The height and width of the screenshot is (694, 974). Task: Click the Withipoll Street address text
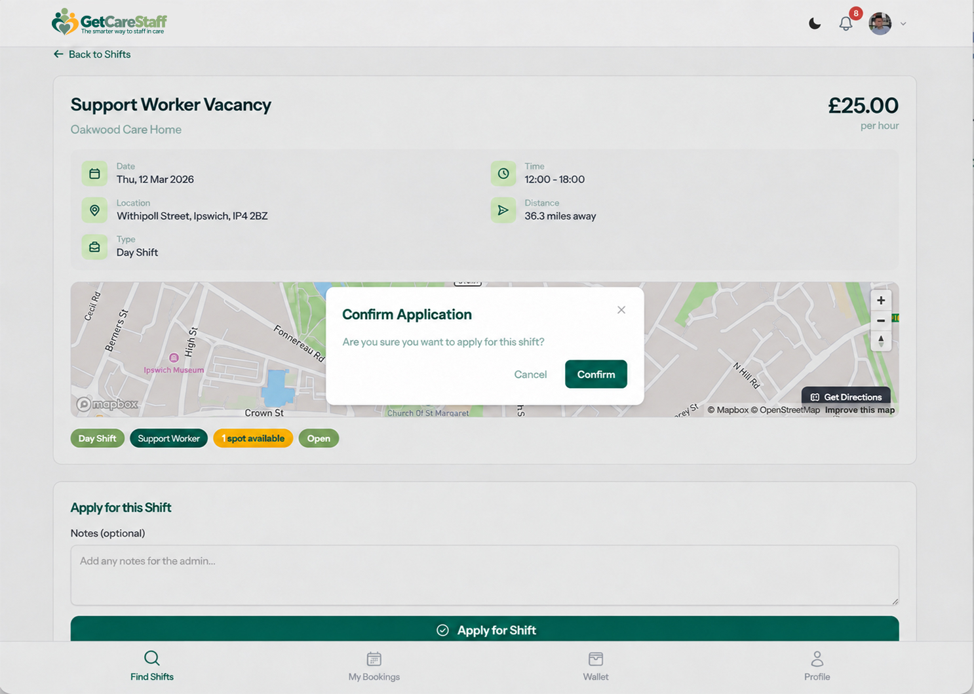[x=192, y=216]
